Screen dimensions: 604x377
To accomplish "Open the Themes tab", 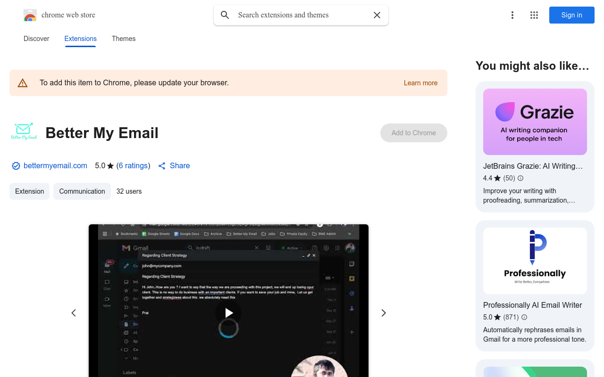I will (124, 39).
